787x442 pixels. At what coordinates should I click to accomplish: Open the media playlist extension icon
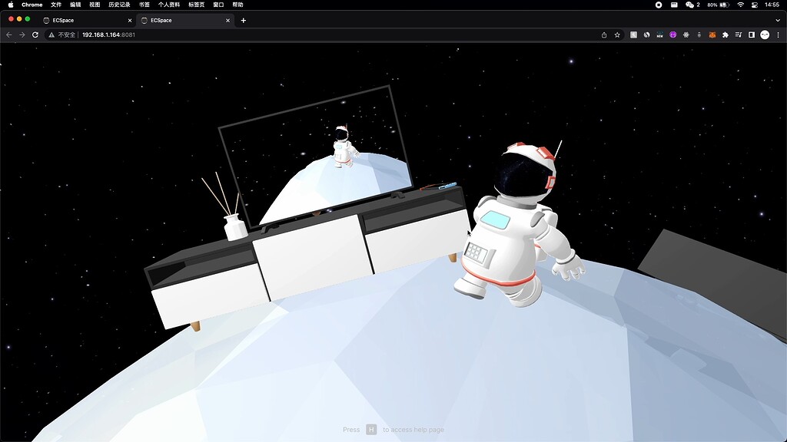[739, 35]
